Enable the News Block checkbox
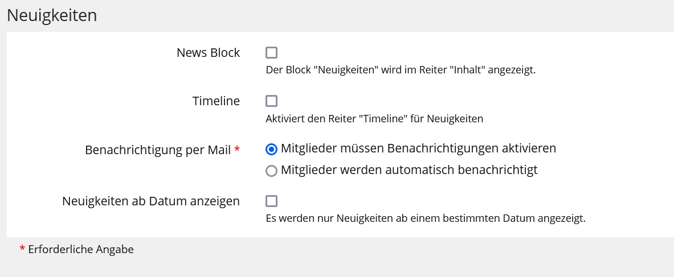 click(272, 53)
